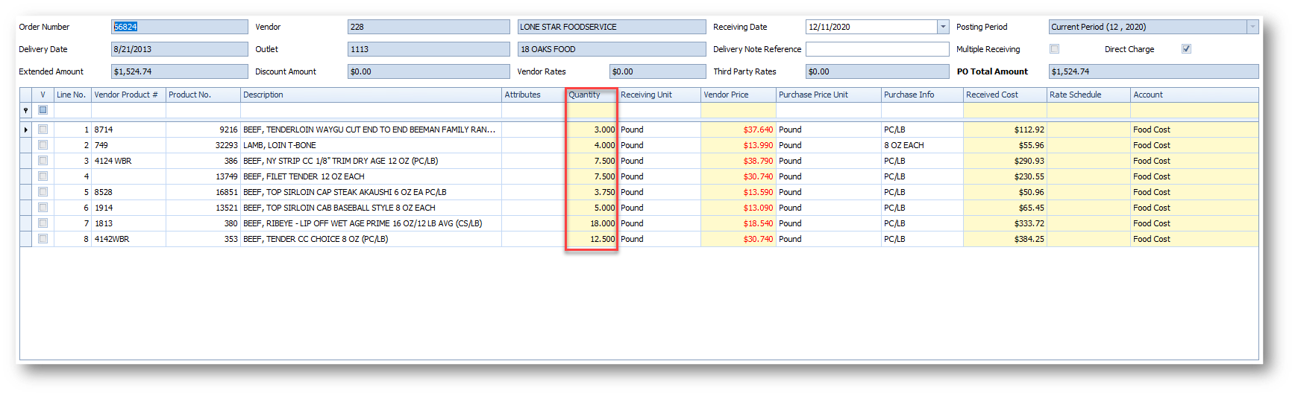Toggle the Multiple Receiving checkbox
This screenshot has height=396, width=1295.
point(1054,49)
